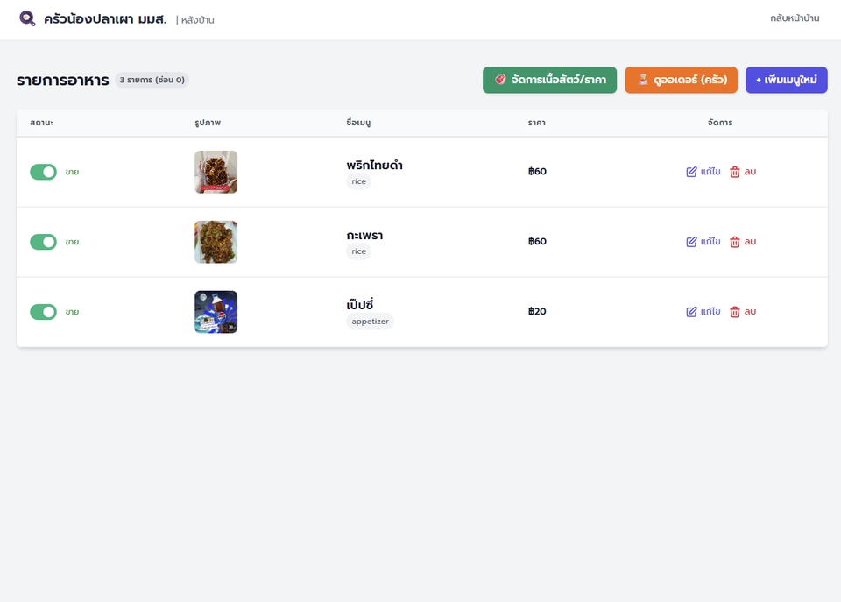Image resolution: width=841 pixels, height=602 pixels.
Task: Click the รูปภาพ column header
Action: pos(208,123)
